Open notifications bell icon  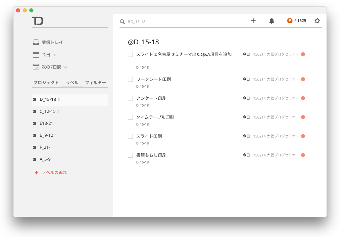271,21
